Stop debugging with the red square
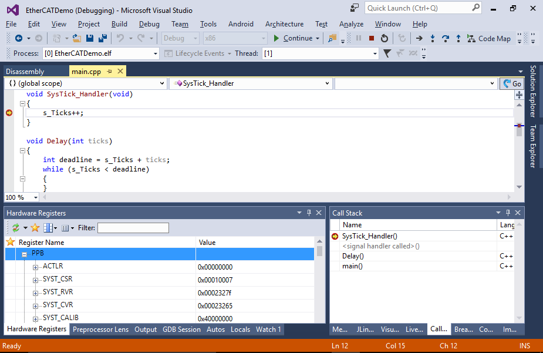Viewport: 543px width, 353px height. click(x=371, y=38)
